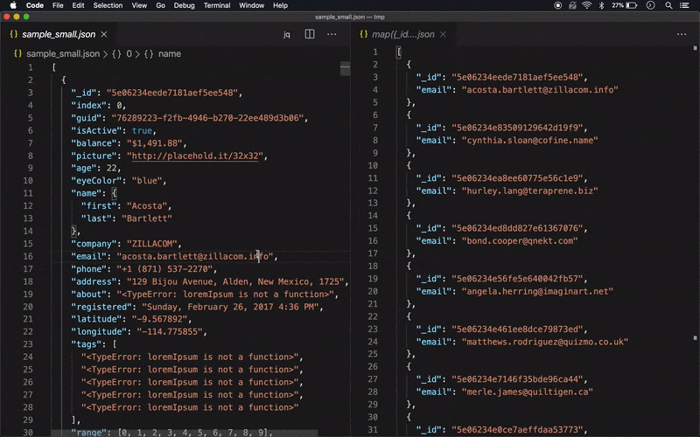This screenshot has height=437, width=700.
Task: Open the Terminal menu
Action: click(217, 5)
